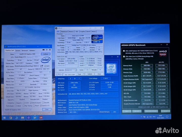Viewport: 182px width, 137px height.
Task: Expand the Tools dropdown arrow in CPU-Z
Action: point(84,74)
